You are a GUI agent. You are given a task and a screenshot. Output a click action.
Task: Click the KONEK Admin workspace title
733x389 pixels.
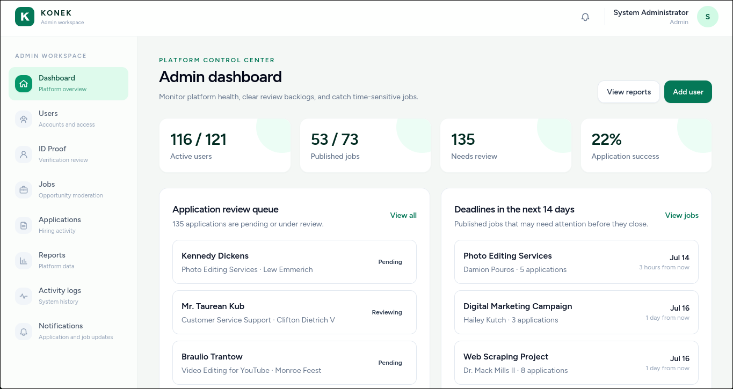tap(62, 17)
